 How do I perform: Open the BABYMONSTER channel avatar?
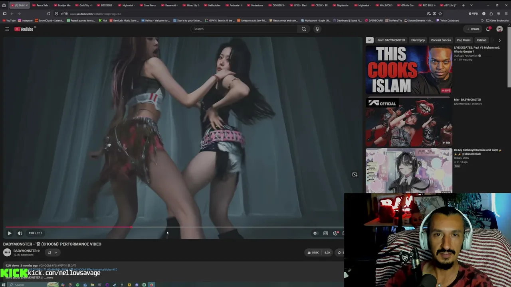point(7,252)
